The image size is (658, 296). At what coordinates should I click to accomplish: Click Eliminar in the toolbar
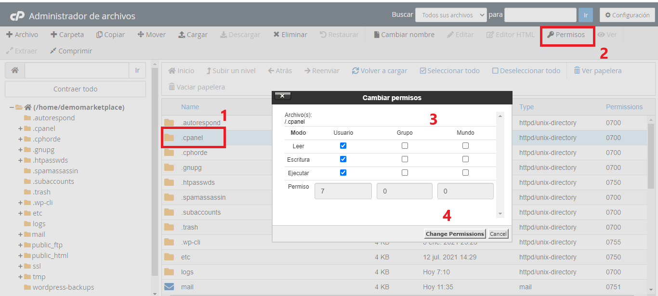290,35
